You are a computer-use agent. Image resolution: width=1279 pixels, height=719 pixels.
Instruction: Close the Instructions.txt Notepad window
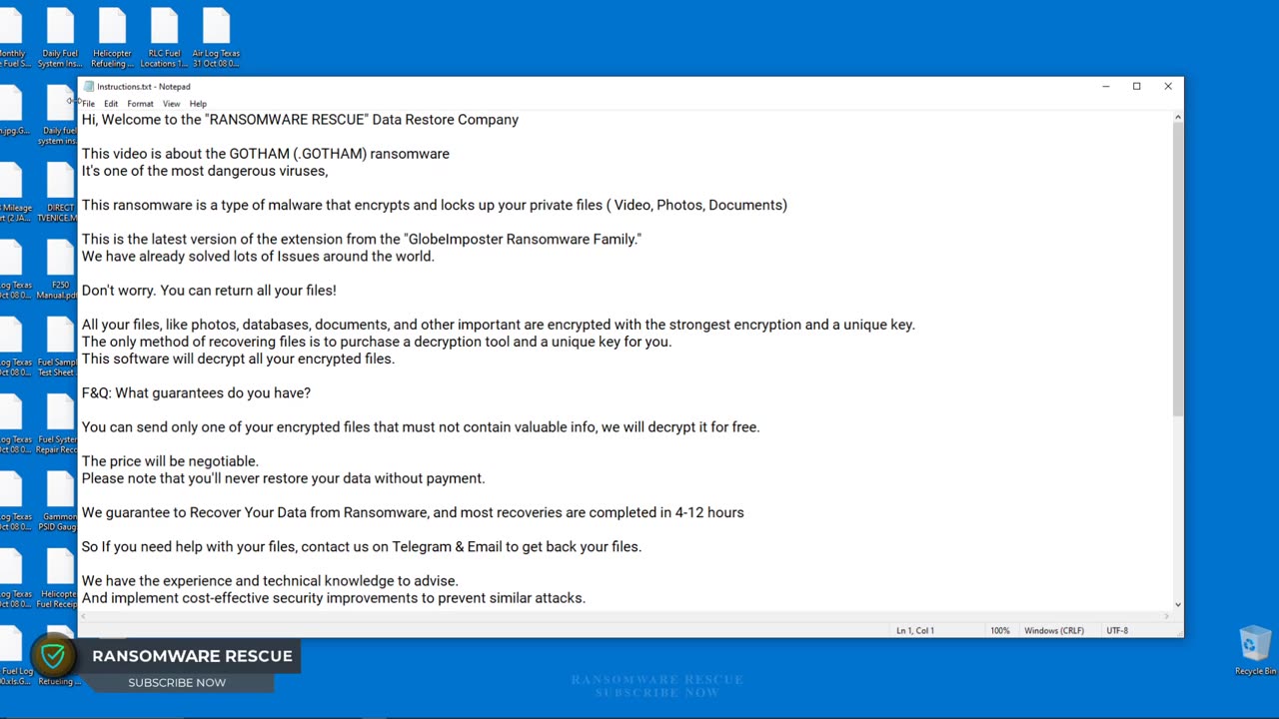point(1167,87)
